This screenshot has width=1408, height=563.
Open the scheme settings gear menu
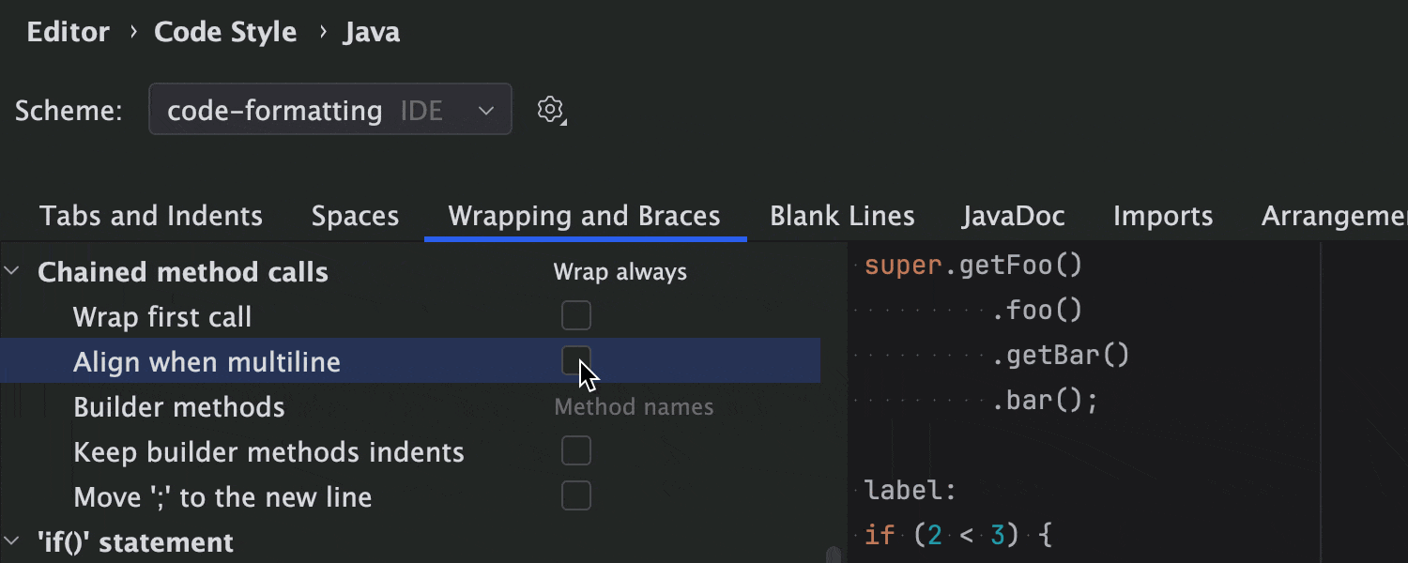pyautogui.click(x=551, y=110)
